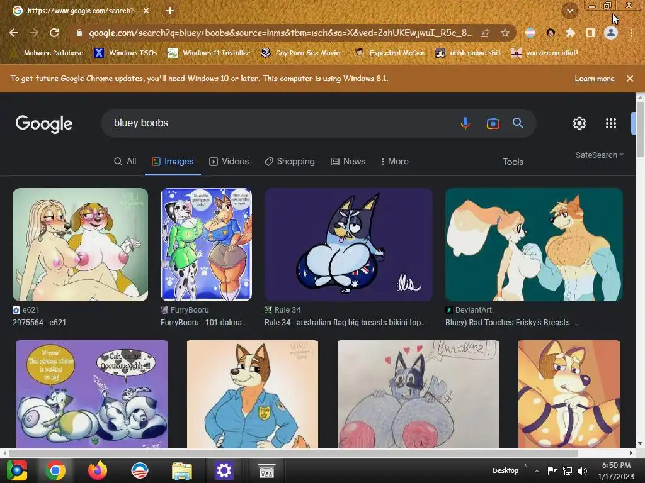Reload the current page

pos(54,33)
